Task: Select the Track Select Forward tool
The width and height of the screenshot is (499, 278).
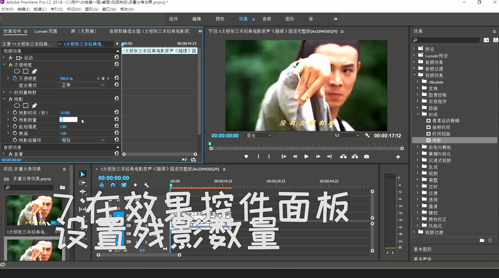Action: pos(82,183)
